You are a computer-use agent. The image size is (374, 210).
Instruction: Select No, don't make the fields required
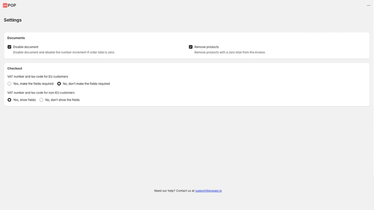coord(59,84)
